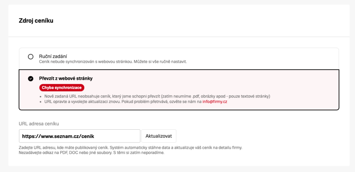Click the bullet before "URL opravte"

pos(41,102)
